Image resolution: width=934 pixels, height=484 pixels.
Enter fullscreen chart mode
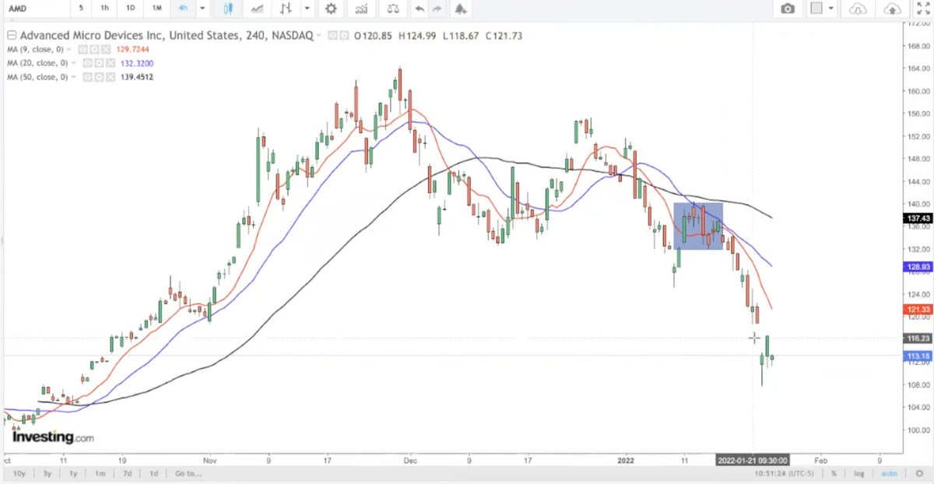coord(923,9)
